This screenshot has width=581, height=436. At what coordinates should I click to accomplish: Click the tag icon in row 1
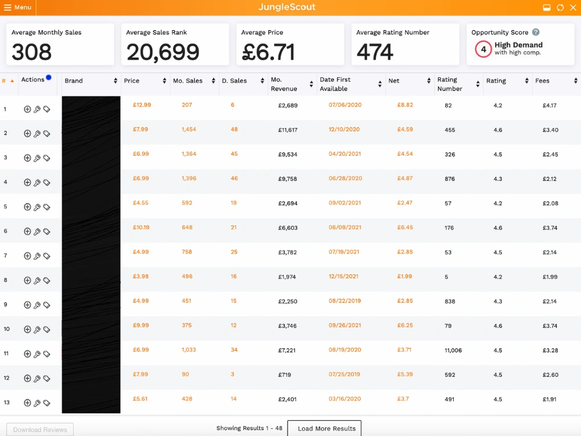coord(46,109)
